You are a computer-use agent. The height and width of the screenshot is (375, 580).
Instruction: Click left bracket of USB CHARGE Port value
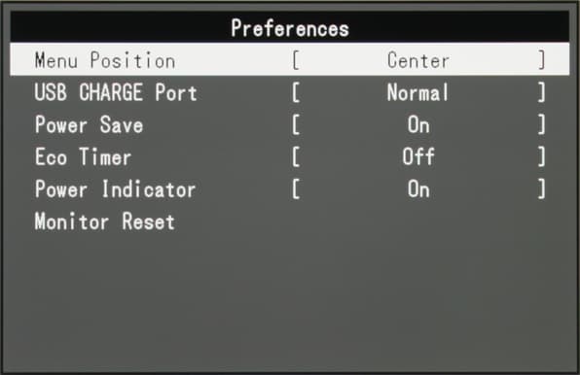pos(296,92)
